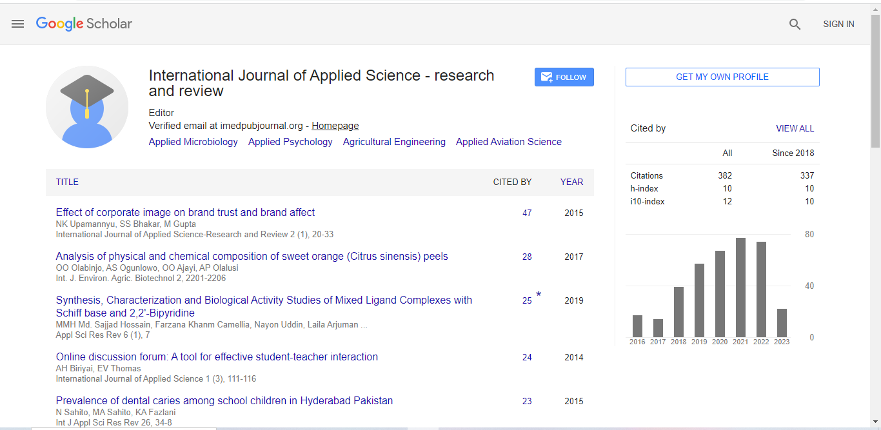881x430 pixels.
Task: Sort by Cited By column header
Action: [x=512, y=182]
